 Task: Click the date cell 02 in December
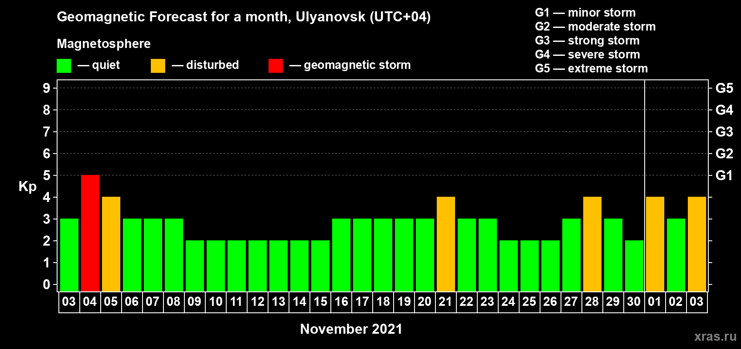pyautogui.click(x=676, y=302)
